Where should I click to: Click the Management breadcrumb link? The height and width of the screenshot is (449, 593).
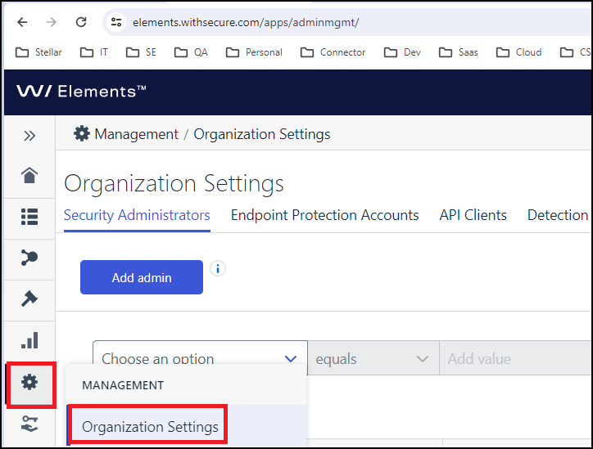point(136,134)
